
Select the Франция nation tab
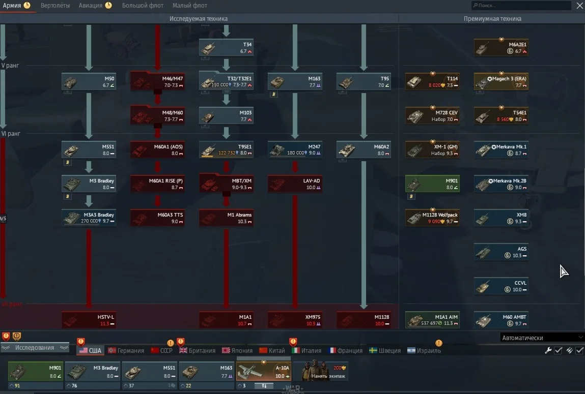point(345,350)
